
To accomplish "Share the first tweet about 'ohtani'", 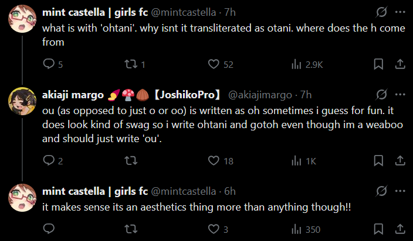I will click(400, 64).
